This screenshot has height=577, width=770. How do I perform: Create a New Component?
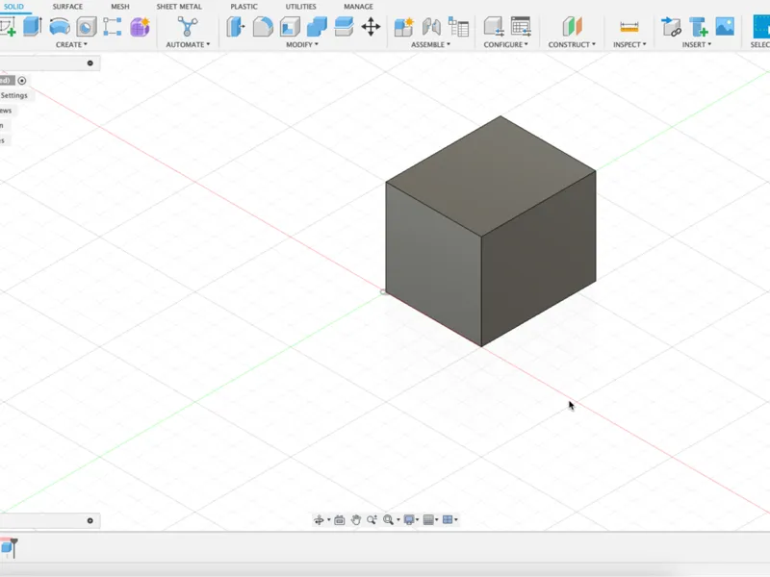(404, 27)
